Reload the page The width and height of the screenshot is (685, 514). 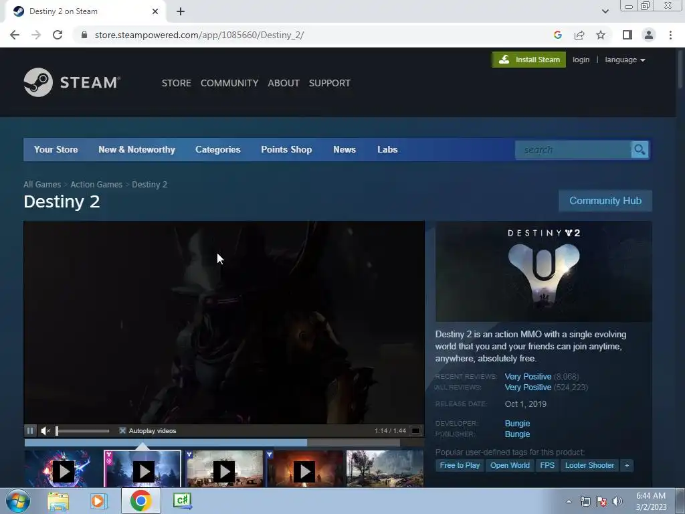(x=58, y=35)
